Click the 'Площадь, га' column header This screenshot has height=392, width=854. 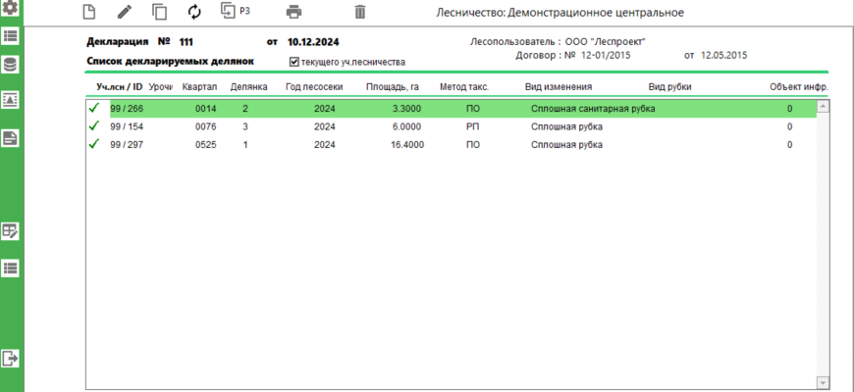393,87
